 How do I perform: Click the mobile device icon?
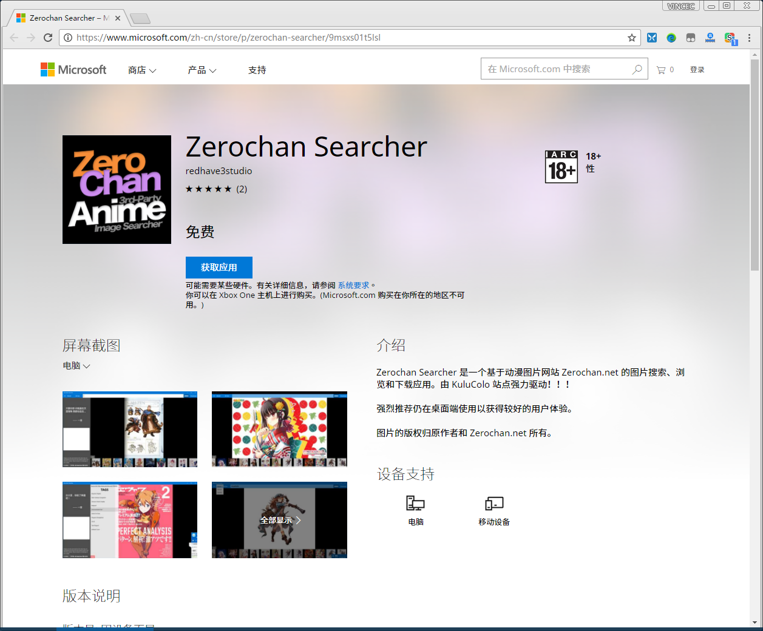(494, 503)
